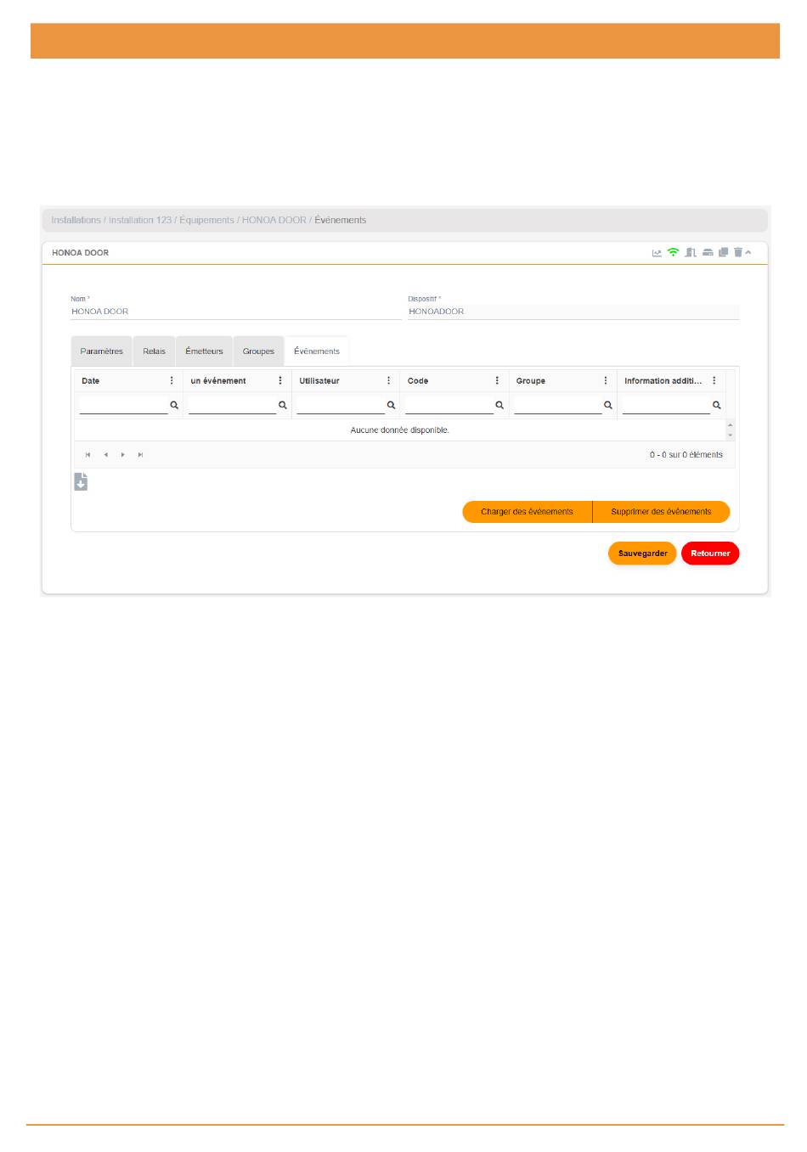The height and width of the screenshot is (1152, 807).
Task: Switch to the Groupes tab
Action: click(258, 351)
